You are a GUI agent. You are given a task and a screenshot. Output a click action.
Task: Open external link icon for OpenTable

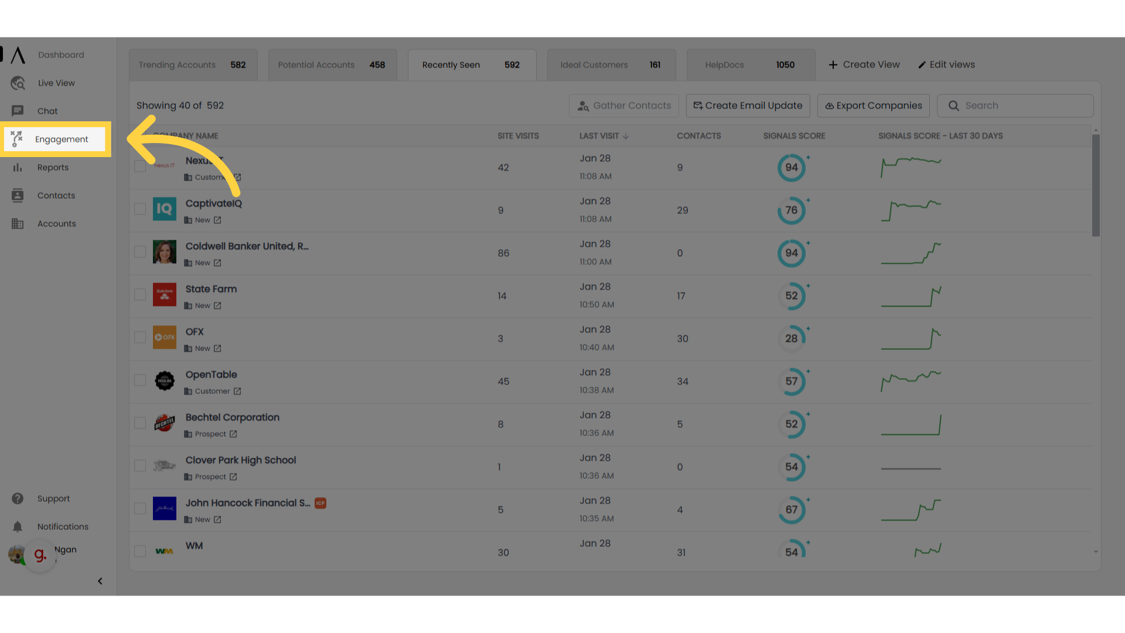coord(237,392)
